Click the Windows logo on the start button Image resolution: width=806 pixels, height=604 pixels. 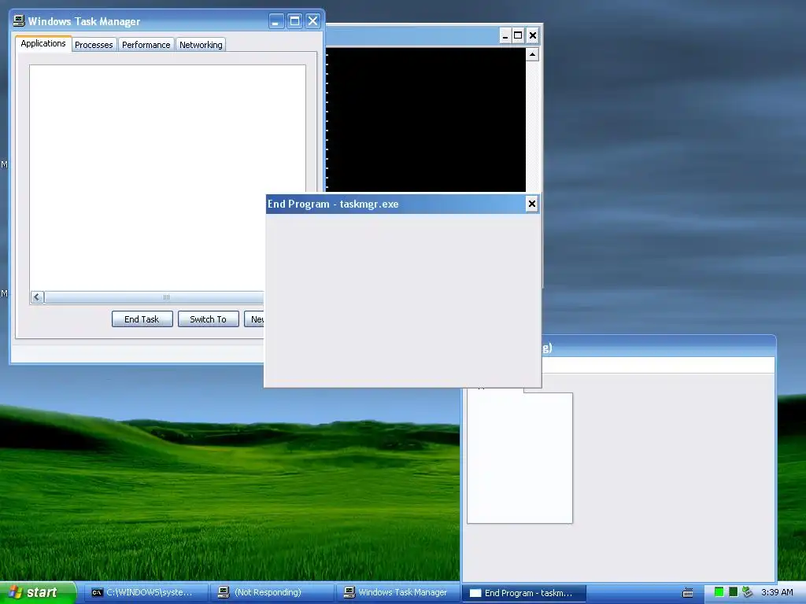[x=15, y=592]
